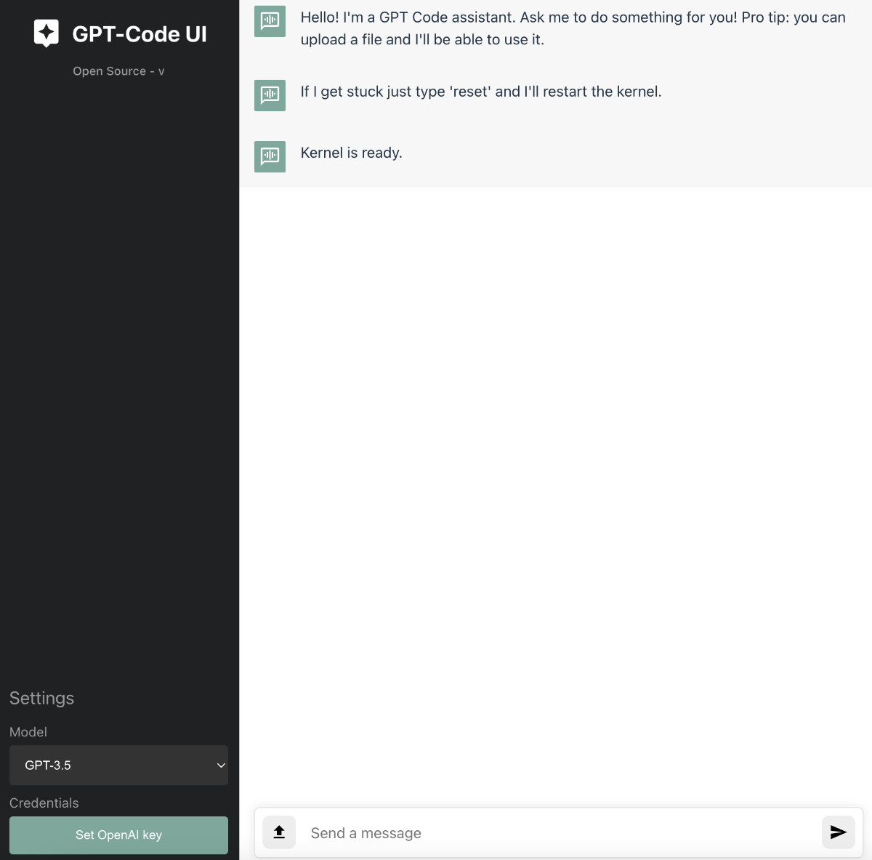872x860 pixels.
Task: Click the Set OpenAI key button
Action: point(118,835)
